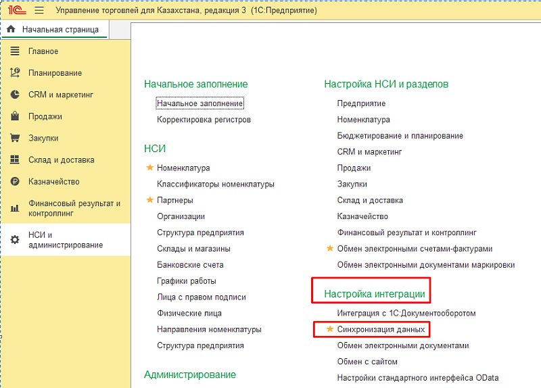This screenshot has width=541, height=388.
Task: Click the home icon on Начальная страница tab
Action: coord(11,30)
